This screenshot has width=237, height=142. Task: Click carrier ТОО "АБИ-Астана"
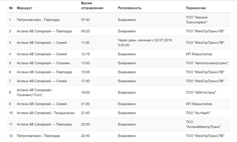tap(201, 92)
